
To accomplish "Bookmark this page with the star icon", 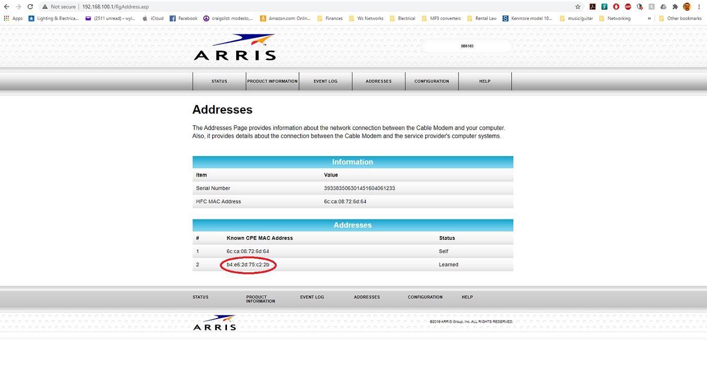I will (578, 7).
